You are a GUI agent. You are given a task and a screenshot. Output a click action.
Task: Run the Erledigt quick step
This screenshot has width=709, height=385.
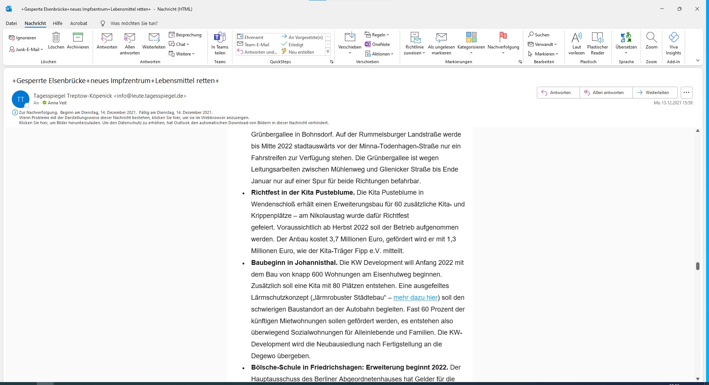[293, 44]
